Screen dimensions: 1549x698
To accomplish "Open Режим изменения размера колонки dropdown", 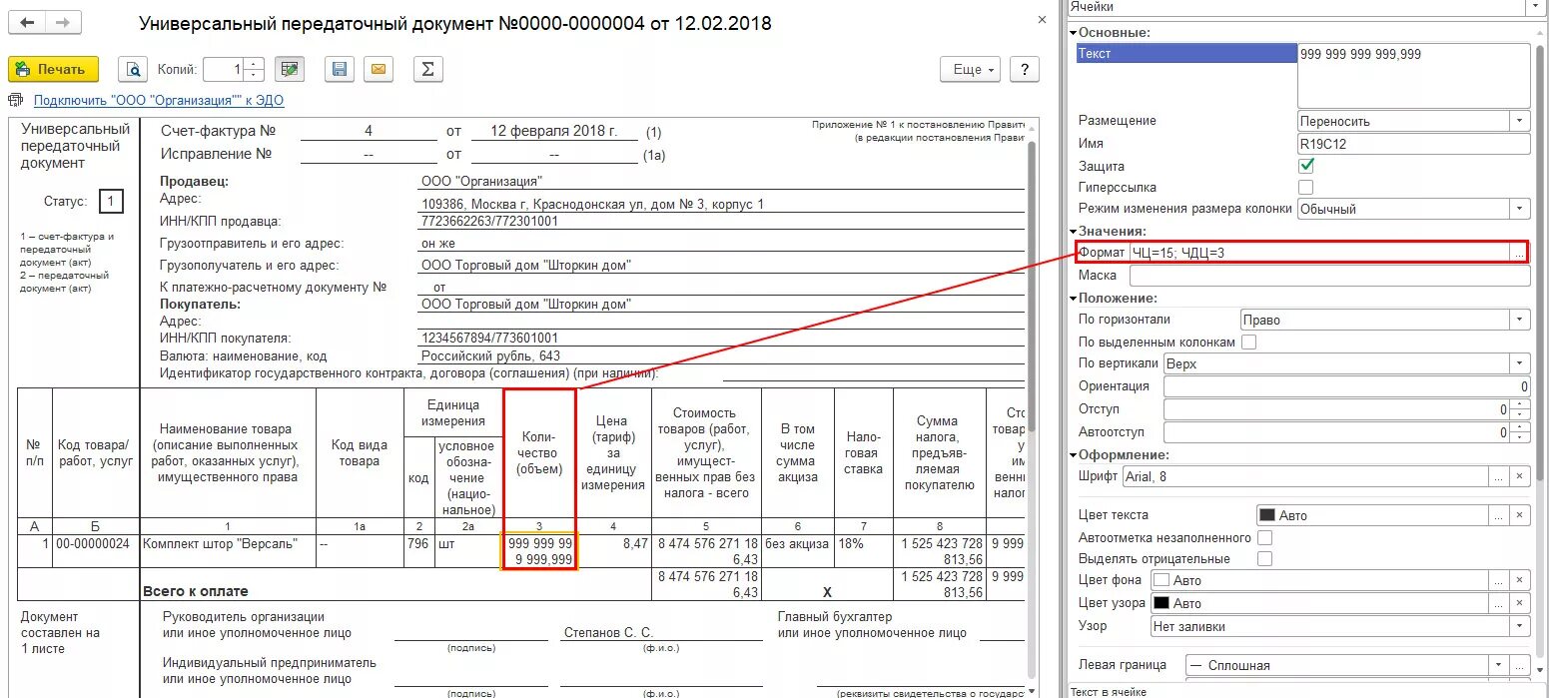I will point(1520,210).
